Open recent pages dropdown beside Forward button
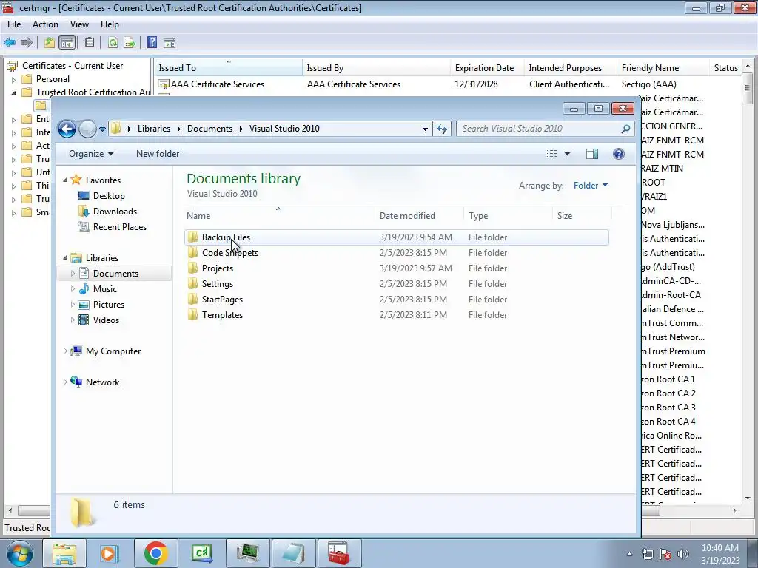Viewport: 758px width, 568px height. click(102, 129)
